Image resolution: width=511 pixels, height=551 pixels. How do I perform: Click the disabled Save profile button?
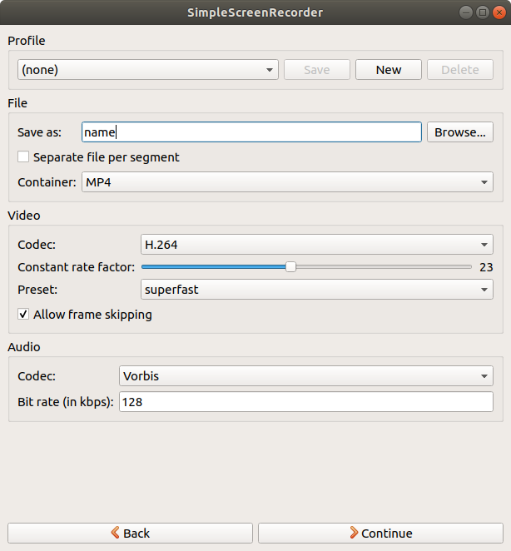[316, 70]
